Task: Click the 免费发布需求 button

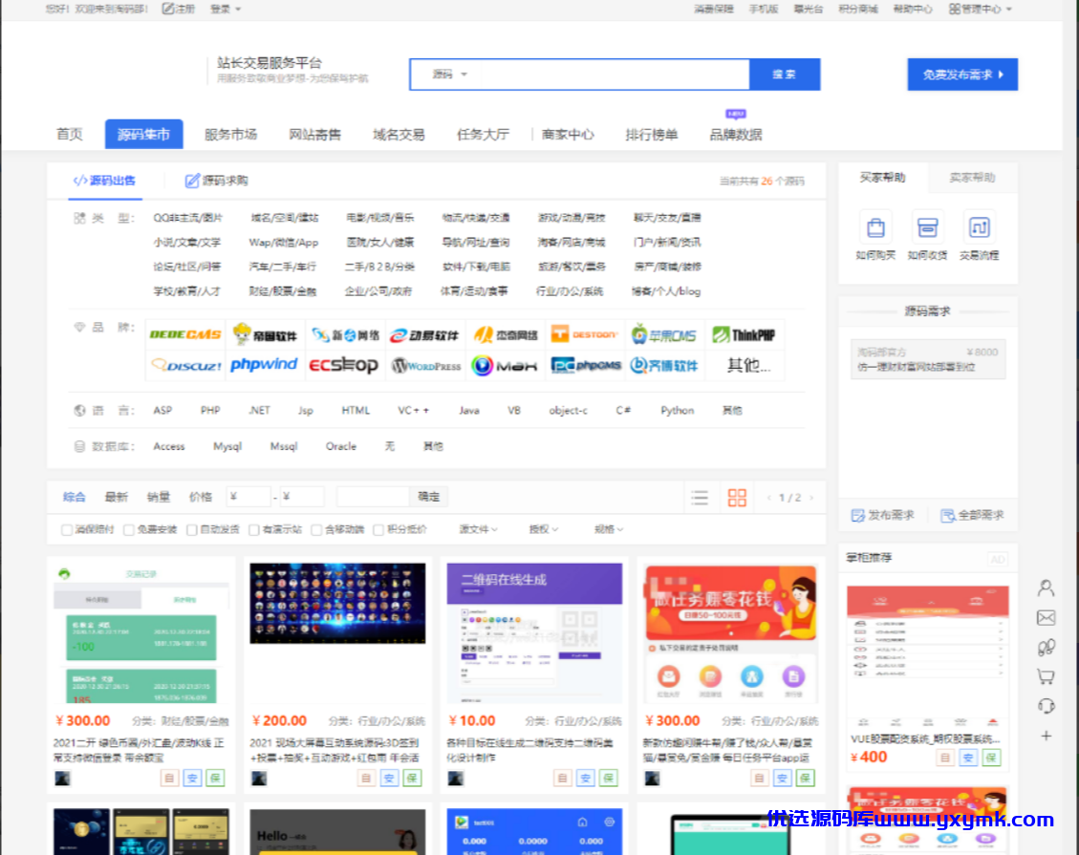Action: pyautogui.click(x=962, y=75)
